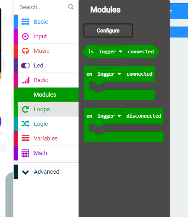Click the Radio signal bars icon
188x217 pixels.
coord(25,80)
